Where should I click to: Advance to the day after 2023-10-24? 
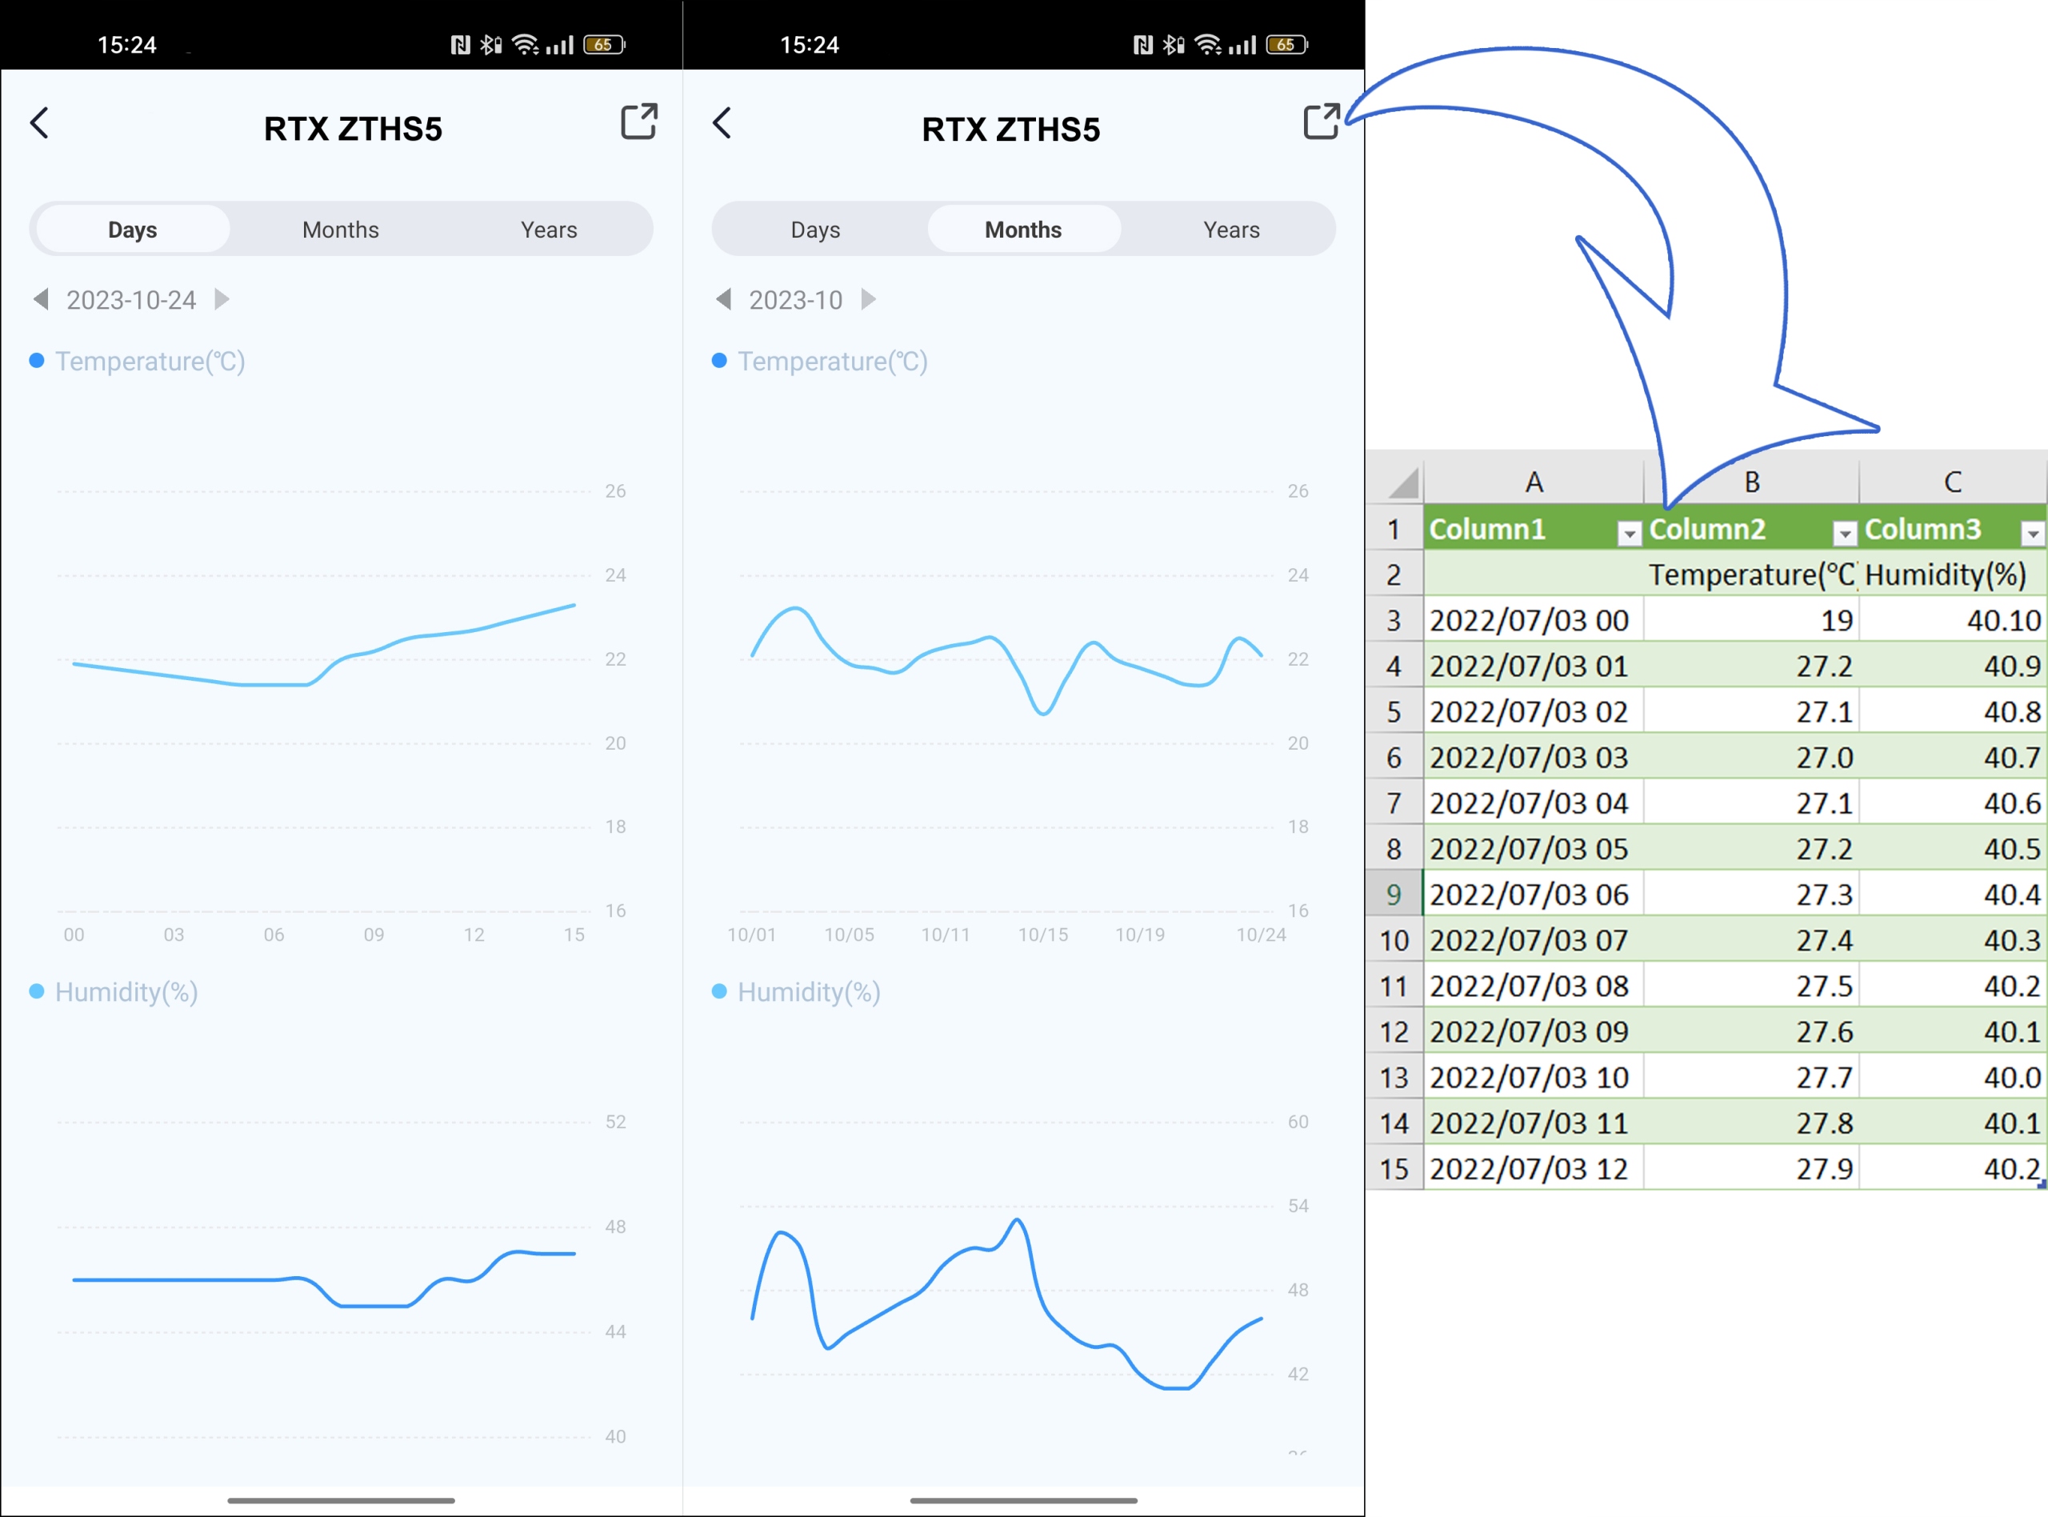pos(222,299)
